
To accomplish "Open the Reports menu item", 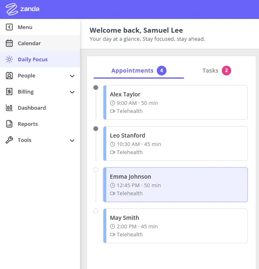I will tap(40, 124).
